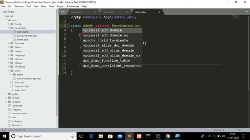Expand the Filters folder
The height and width of the screenshot is (140, 250).
click(9, 47)
